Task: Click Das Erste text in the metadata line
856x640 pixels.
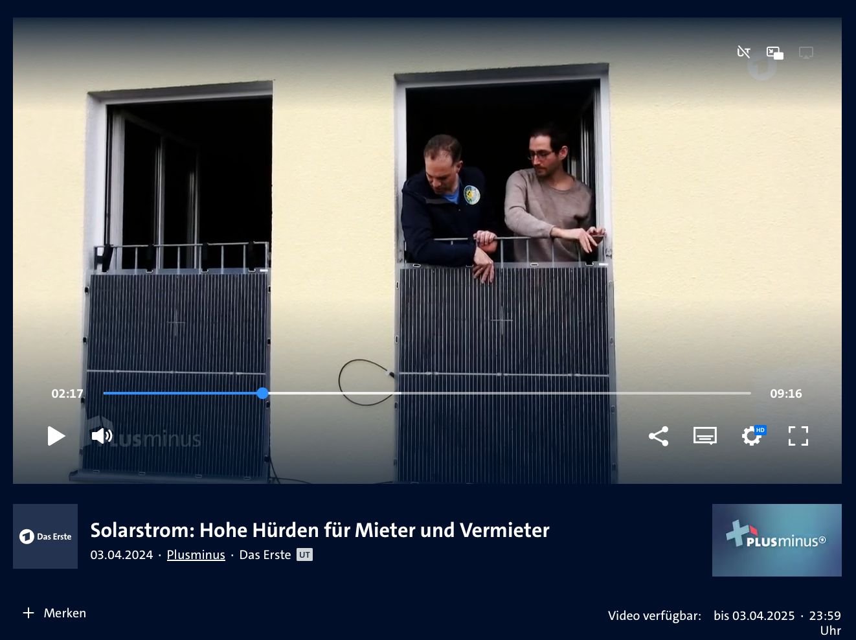Action: coord(265,555)
